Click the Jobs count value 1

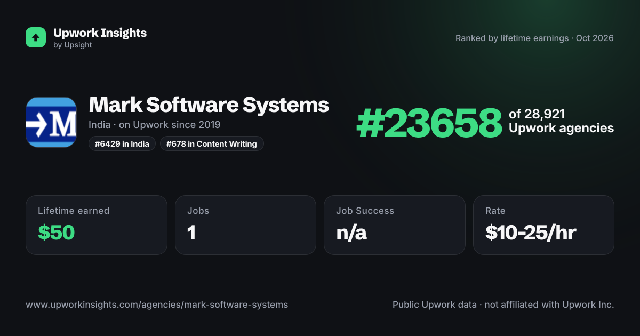pos(191,233)
